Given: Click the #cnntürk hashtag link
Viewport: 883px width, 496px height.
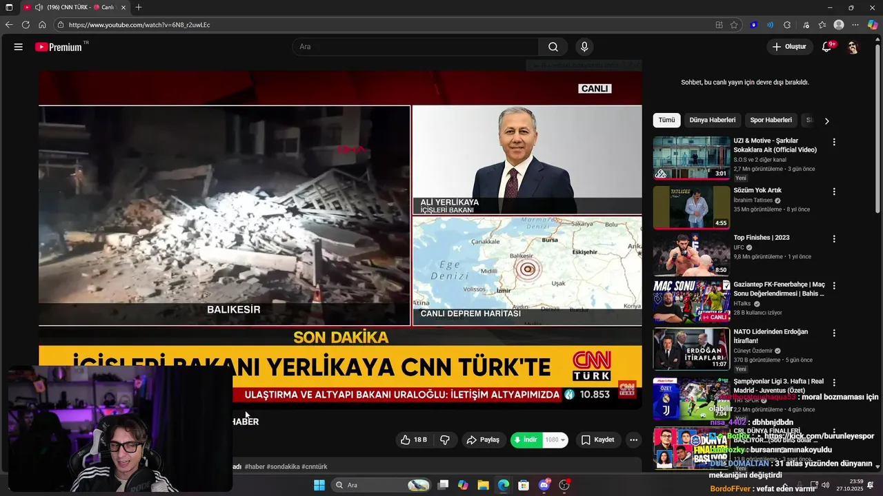Looking at the screenshot, I should 315,467.
